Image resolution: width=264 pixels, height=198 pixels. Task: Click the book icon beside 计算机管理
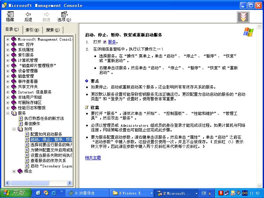[14, 60]
